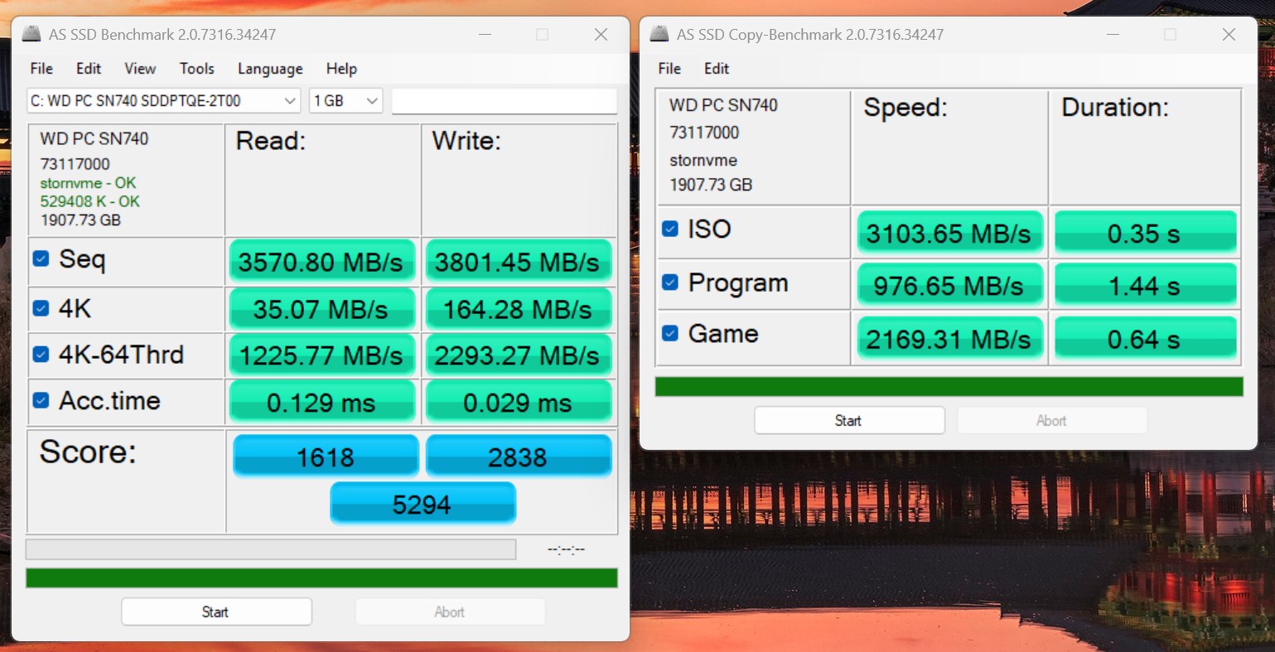Open the Language menu
This screenshot has height=652, width=1275.
point(270,69)
